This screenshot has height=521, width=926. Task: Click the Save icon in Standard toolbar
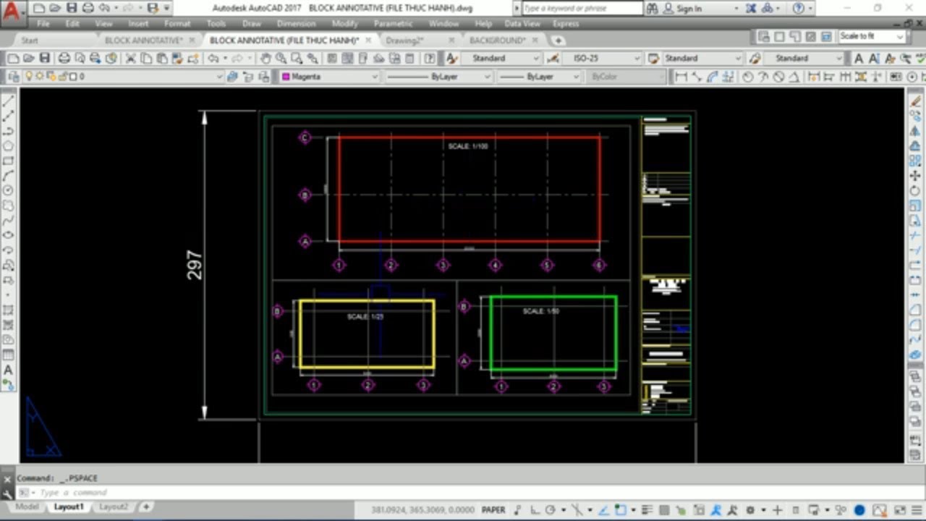pyautogui.click(x=45, y=58)
